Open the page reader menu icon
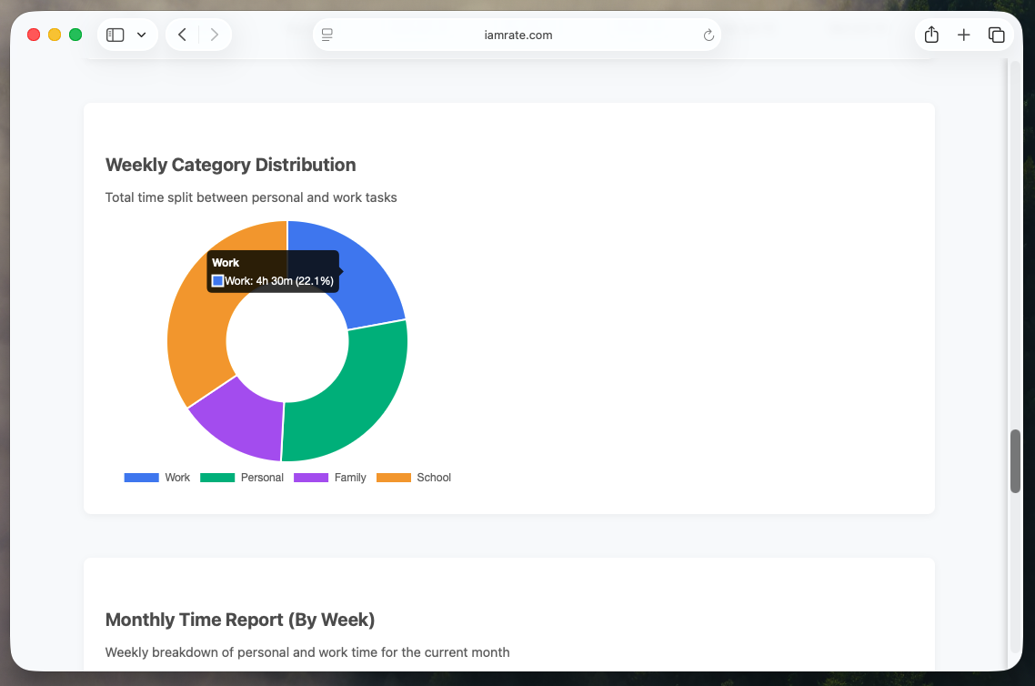1035x686 pixels. 327,35
